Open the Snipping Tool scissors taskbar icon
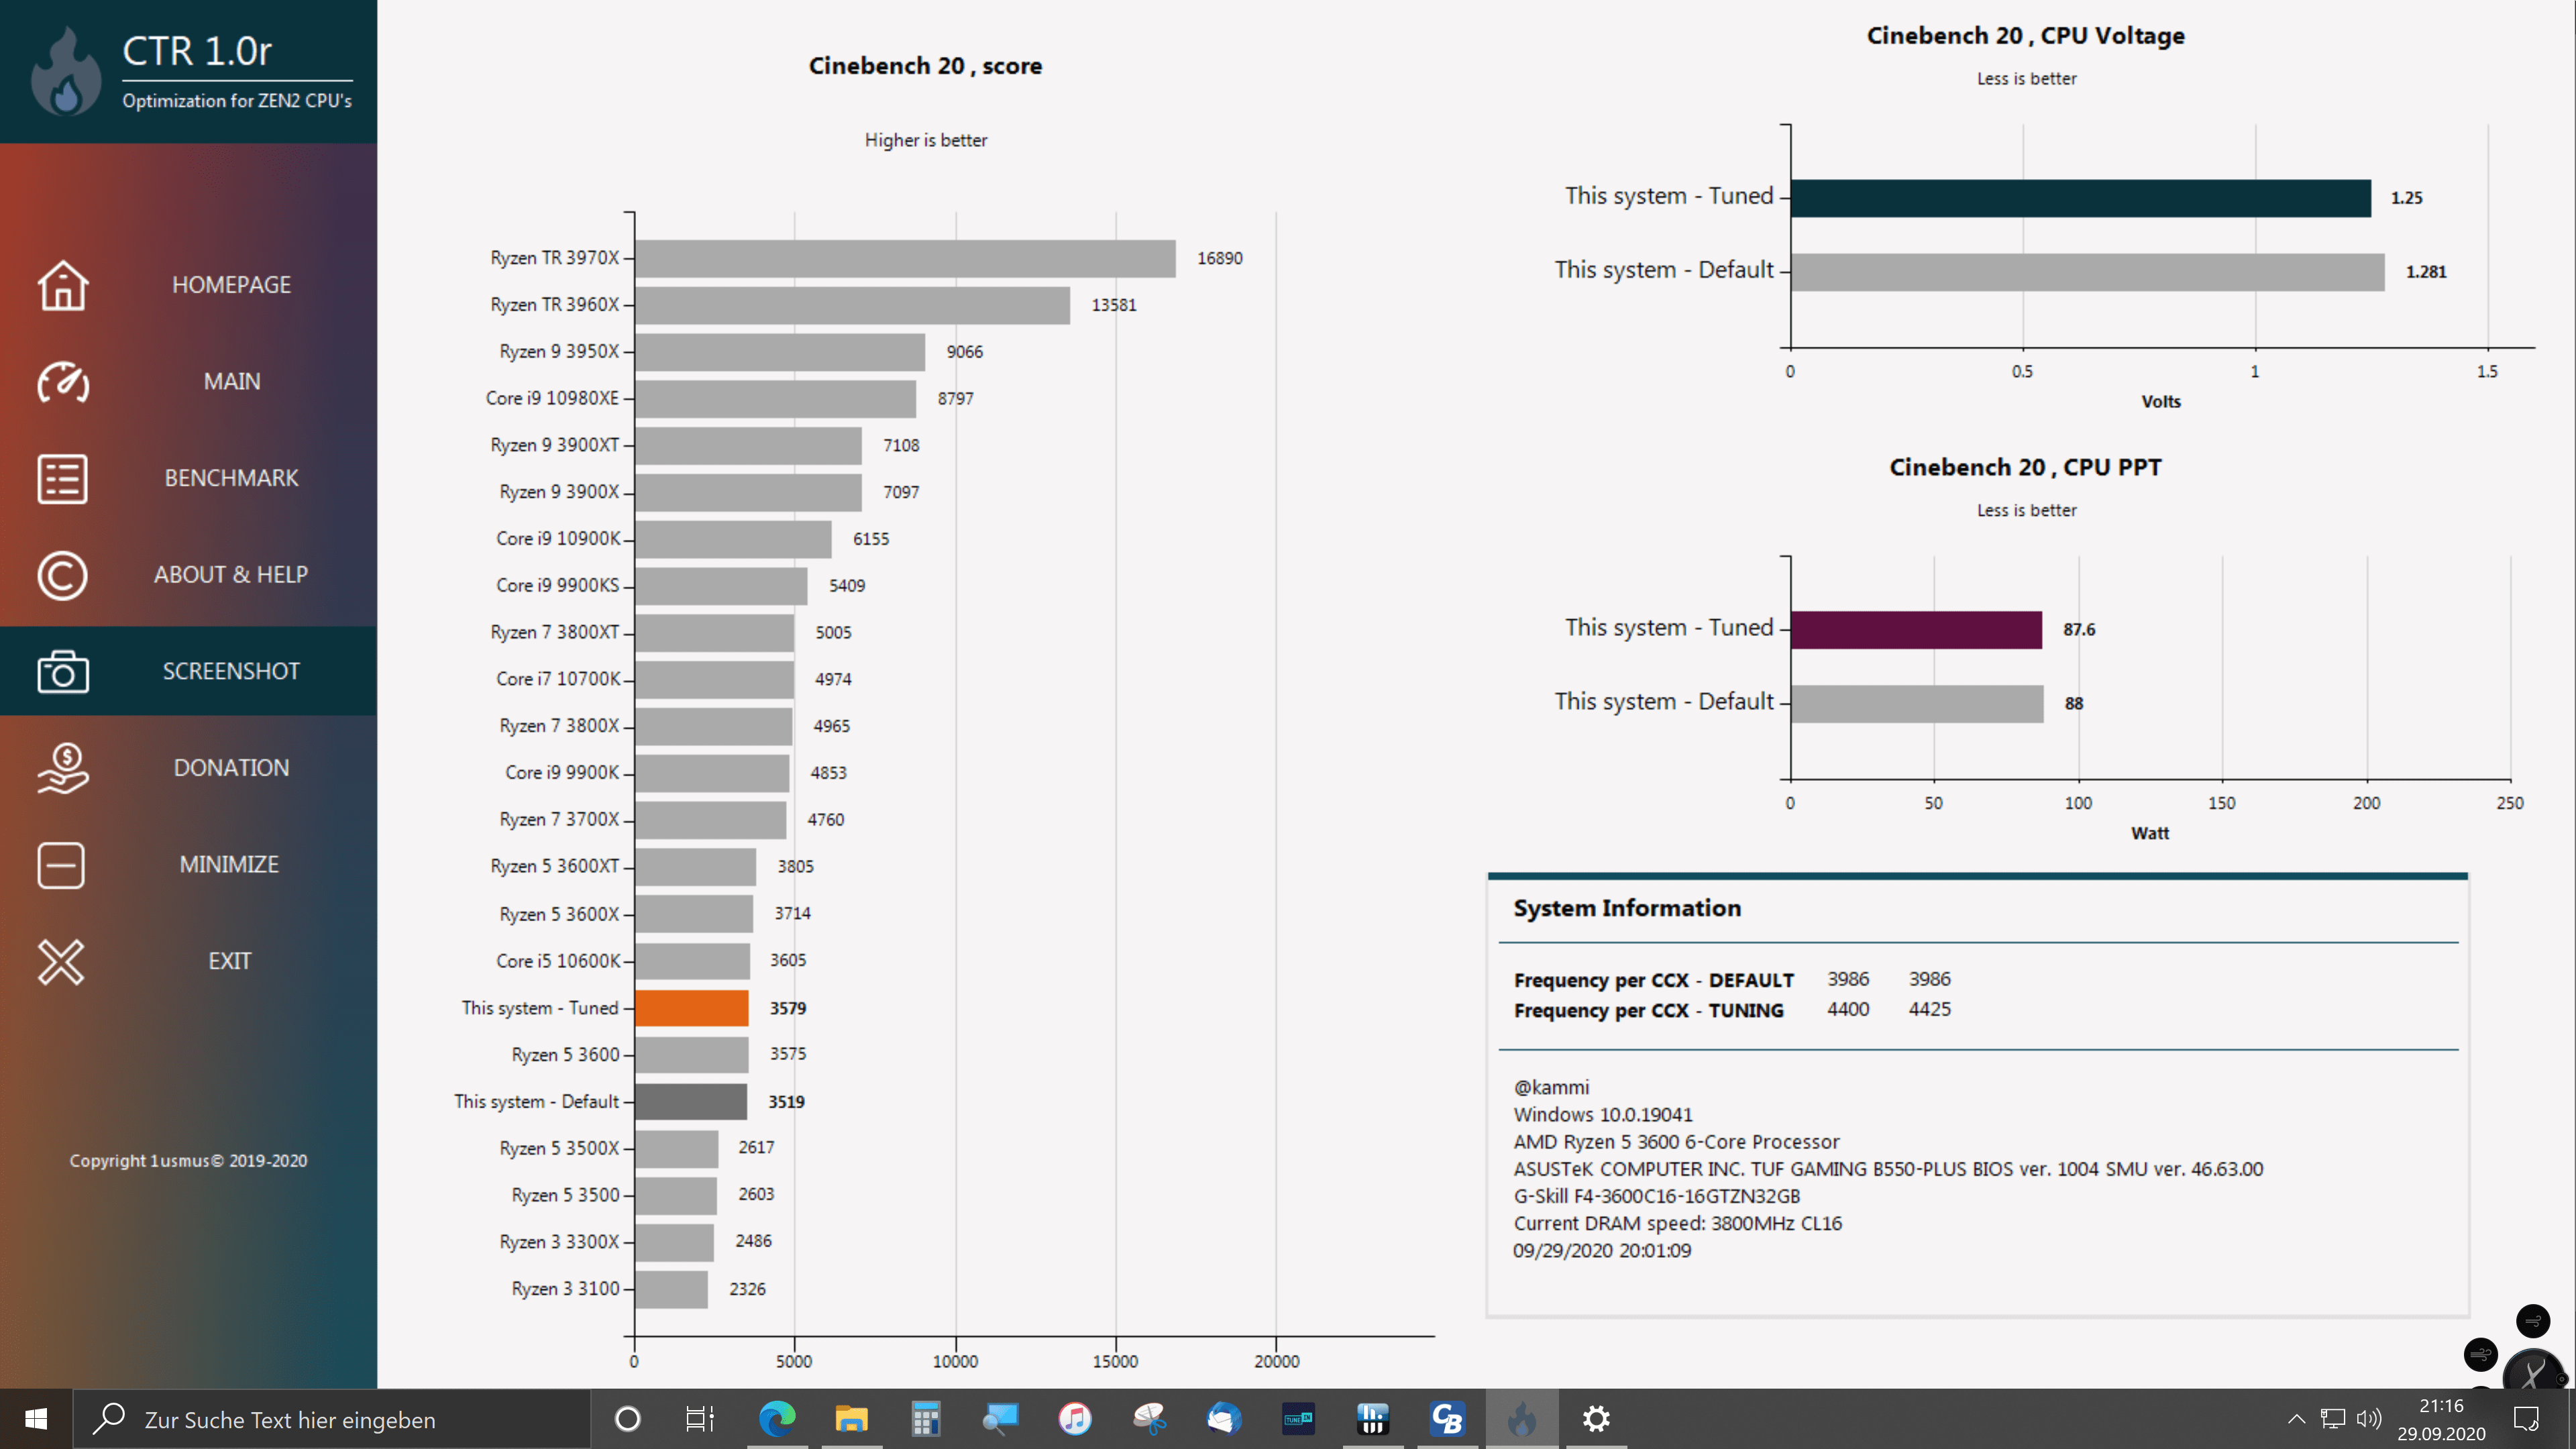Screen dimensions: 2576x1449 click(1149, 1418)
